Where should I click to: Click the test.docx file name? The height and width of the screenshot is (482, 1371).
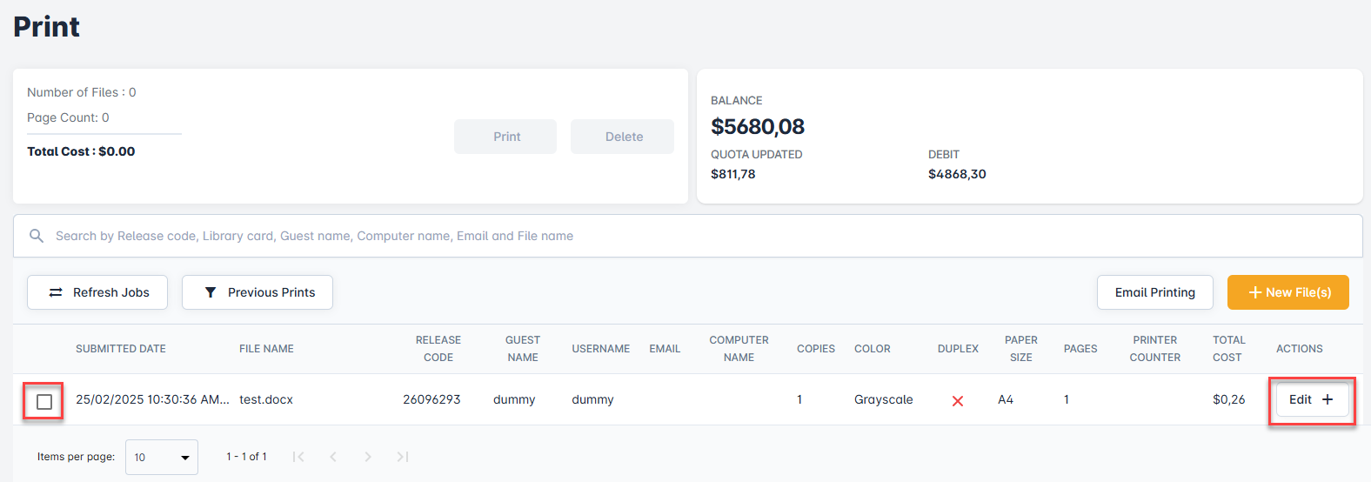click(x=266, y=399)
